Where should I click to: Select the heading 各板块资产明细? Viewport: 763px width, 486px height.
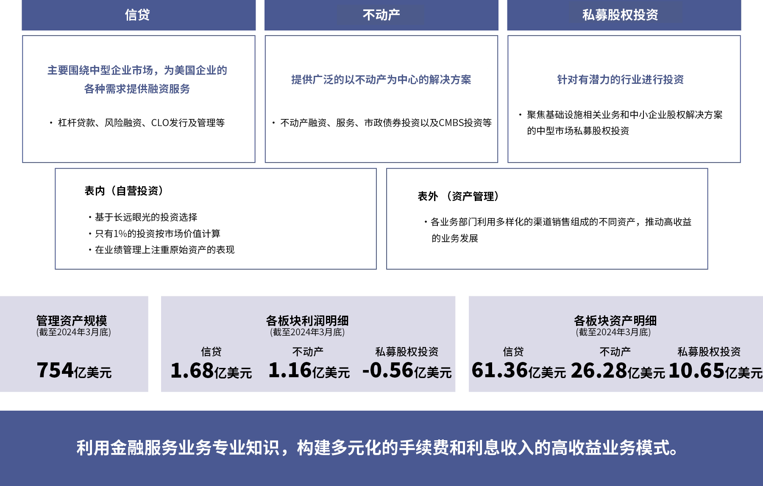point(615,320)
